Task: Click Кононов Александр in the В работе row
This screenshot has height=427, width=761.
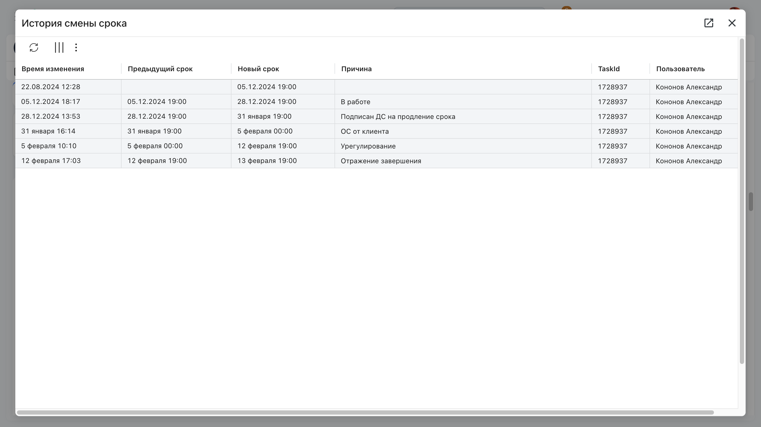Action: (x=689, y=102)
